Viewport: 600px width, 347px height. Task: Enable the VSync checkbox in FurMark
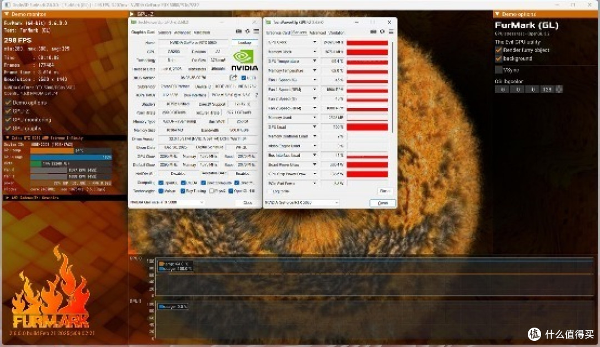point(498,70)
